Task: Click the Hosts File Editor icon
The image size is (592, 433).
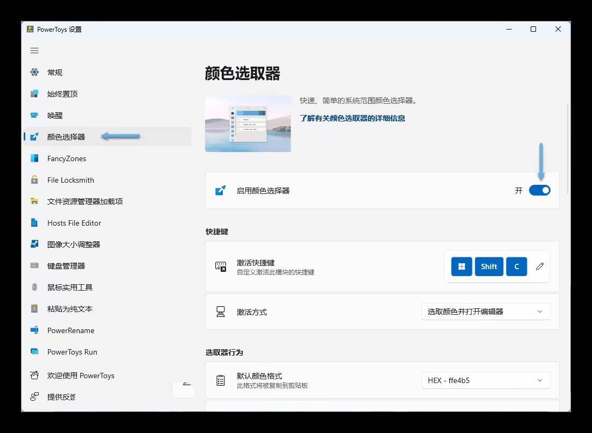Action: [x=34, y=223]
